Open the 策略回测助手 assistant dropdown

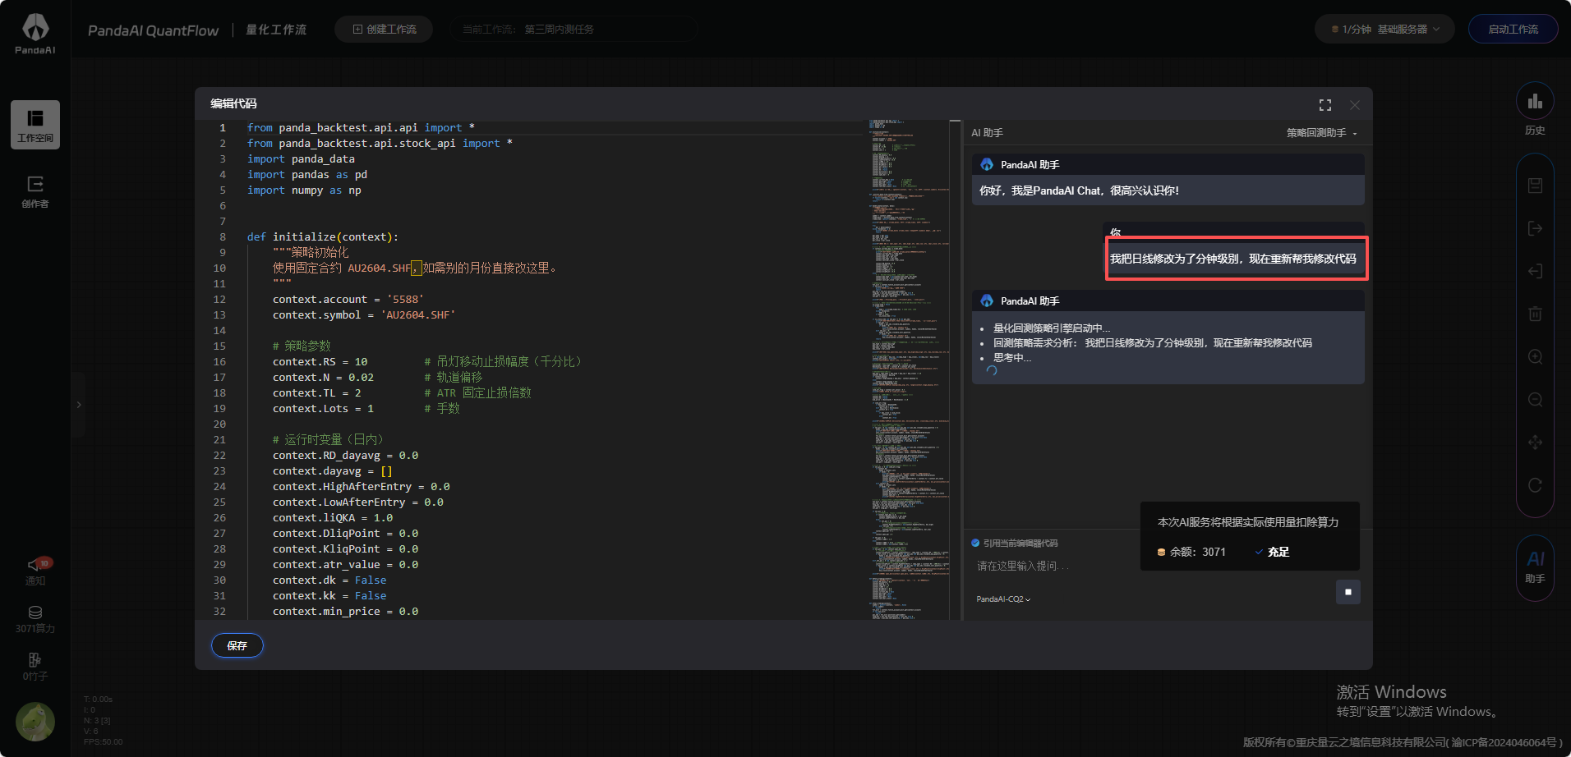point(1322,133)
